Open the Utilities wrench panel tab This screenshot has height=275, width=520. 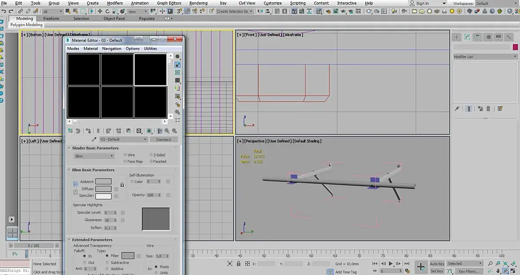tap(509, 37)
